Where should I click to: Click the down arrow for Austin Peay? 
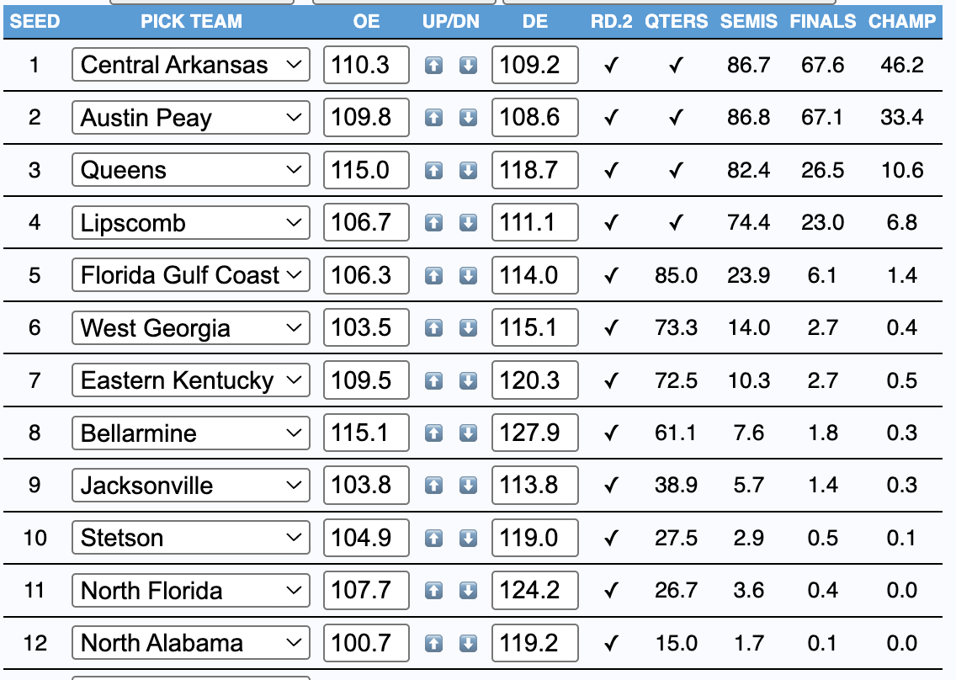(x=468, y=118)
